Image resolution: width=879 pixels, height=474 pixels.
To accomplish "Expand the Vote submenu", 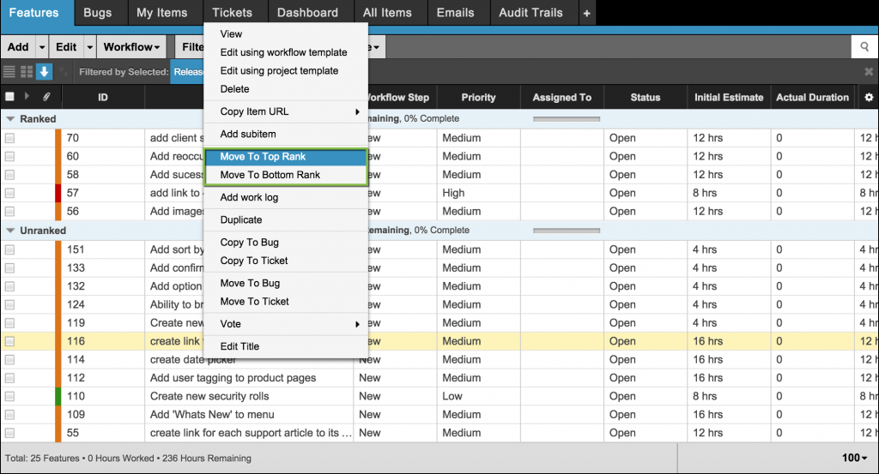I will [285, 323].
